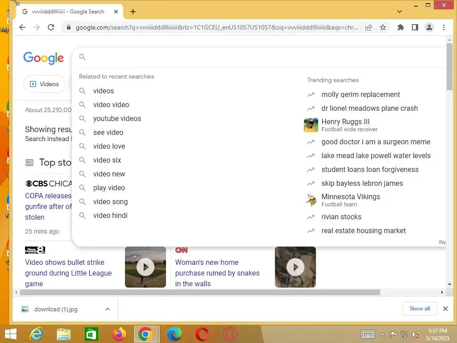
Task: Choose the 'video video' suggestion
Action: [x=111, y=105]
